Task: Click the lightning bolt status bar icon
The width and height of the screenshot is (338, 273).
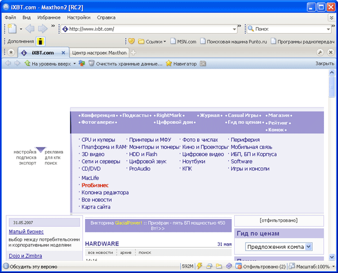Action: pyautogui.click(x=199, y=266)
